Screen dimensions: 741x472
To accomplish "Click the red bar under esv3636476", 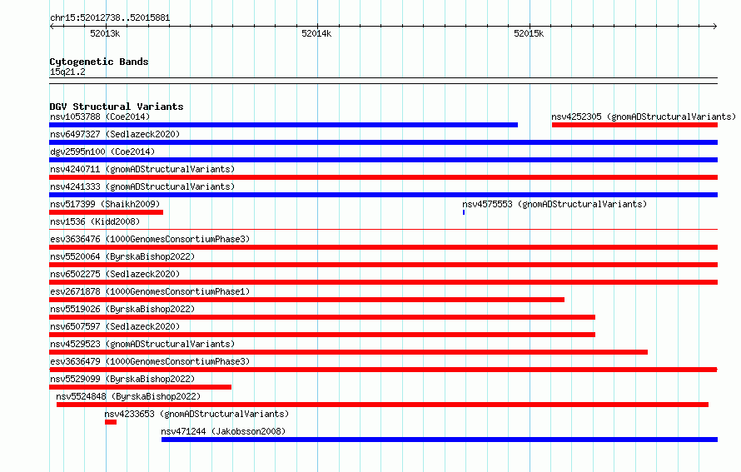I will [383, 247].
